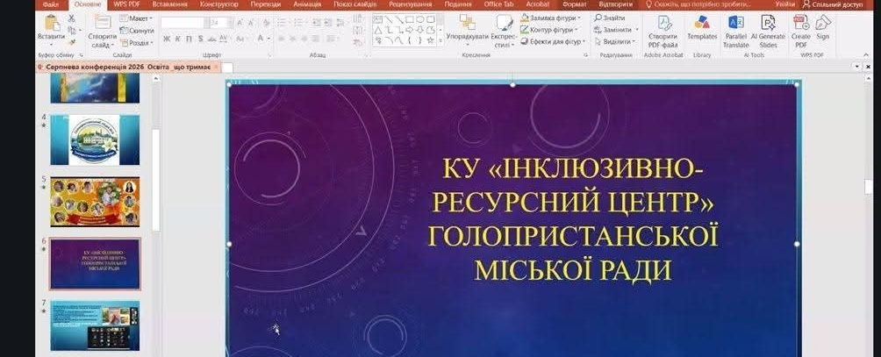Toggle underline (П) formatting
Viewport: 881px width, 357px height.
(x=189, y=39)
